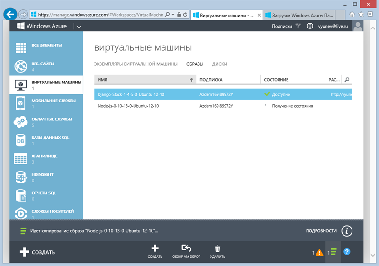Open account menu vyunev@live.ru

pos(333,26)
